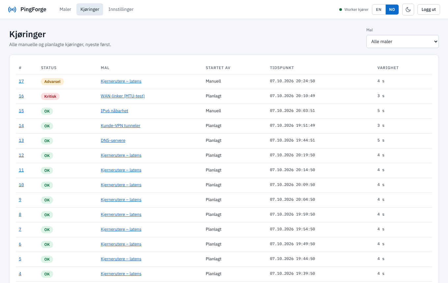Open run number 4
Viewport: 448px width, 283px height.
[20, 274]
